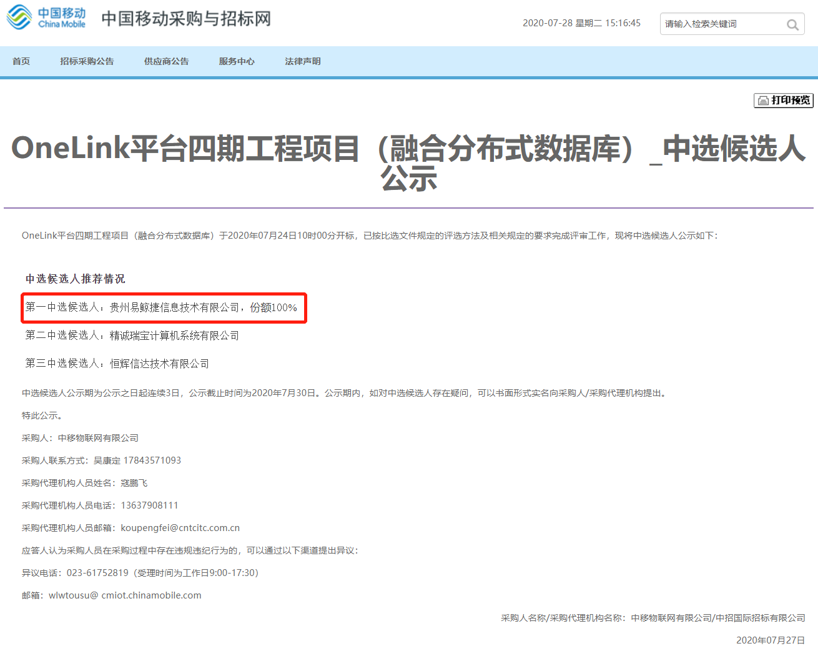The image size is (818, 661).
Task: Click the date and time display
Action: (x=581, y=23)
